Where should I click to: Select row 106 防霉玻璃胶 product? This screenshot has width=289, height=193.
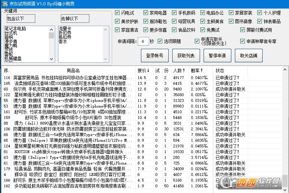[x=142, y=129]
